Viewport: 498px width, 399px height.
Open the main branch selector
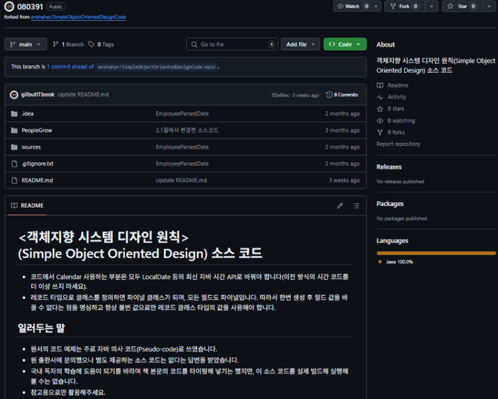[25, 44]
